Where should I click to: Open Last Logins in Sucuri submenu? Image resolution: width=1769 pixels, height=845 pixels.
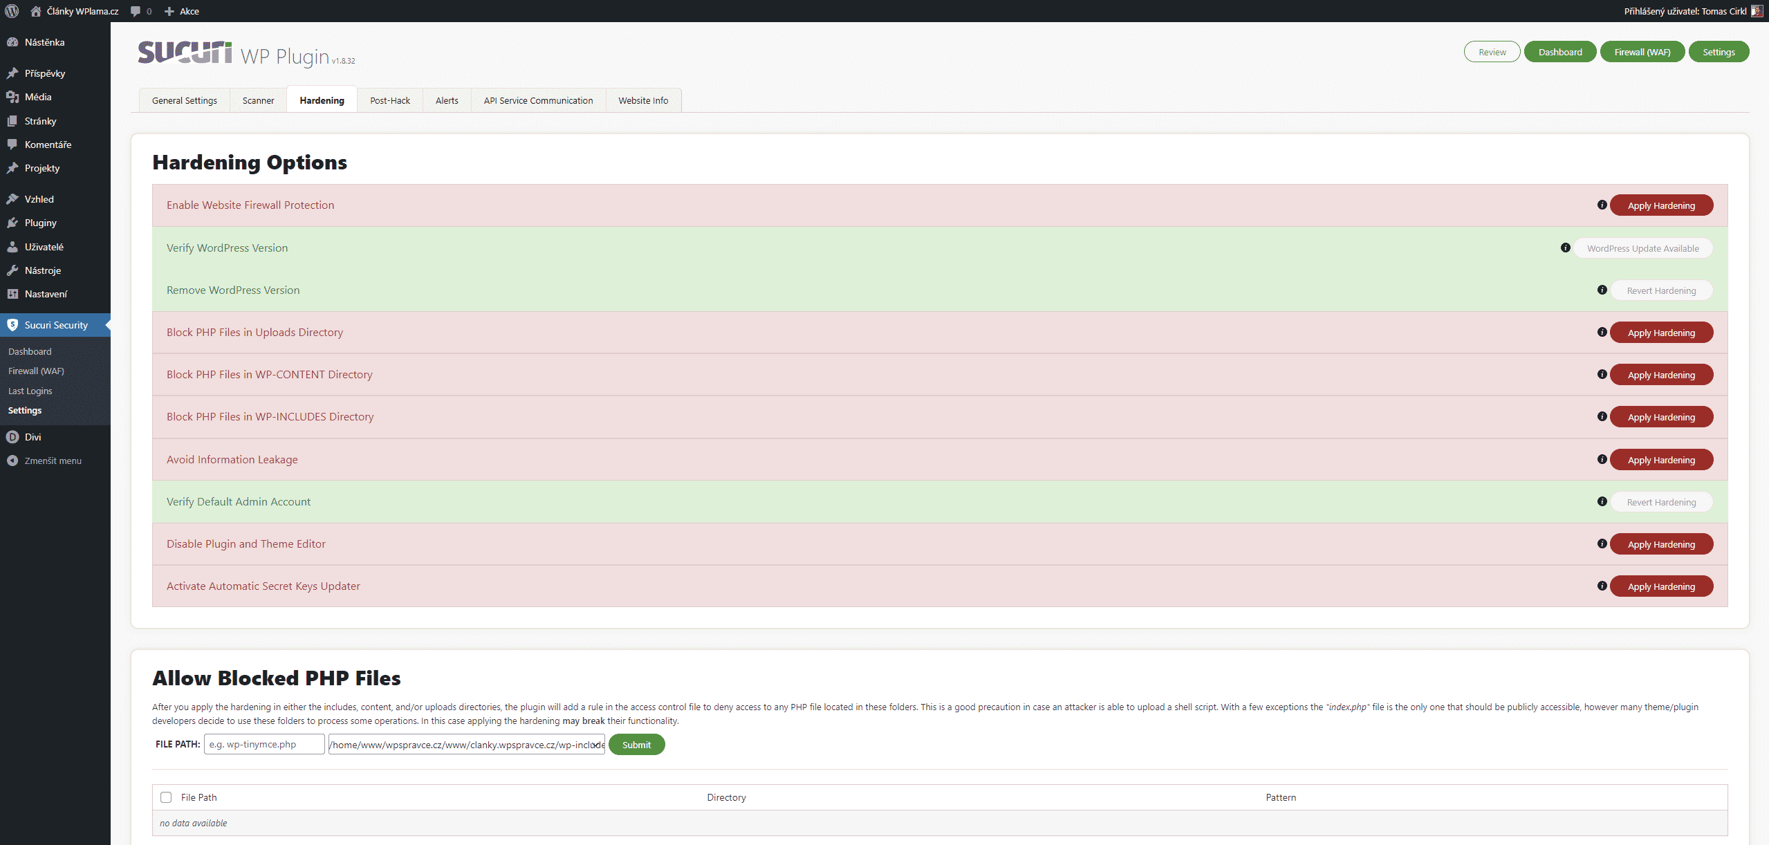click(30, 391)
